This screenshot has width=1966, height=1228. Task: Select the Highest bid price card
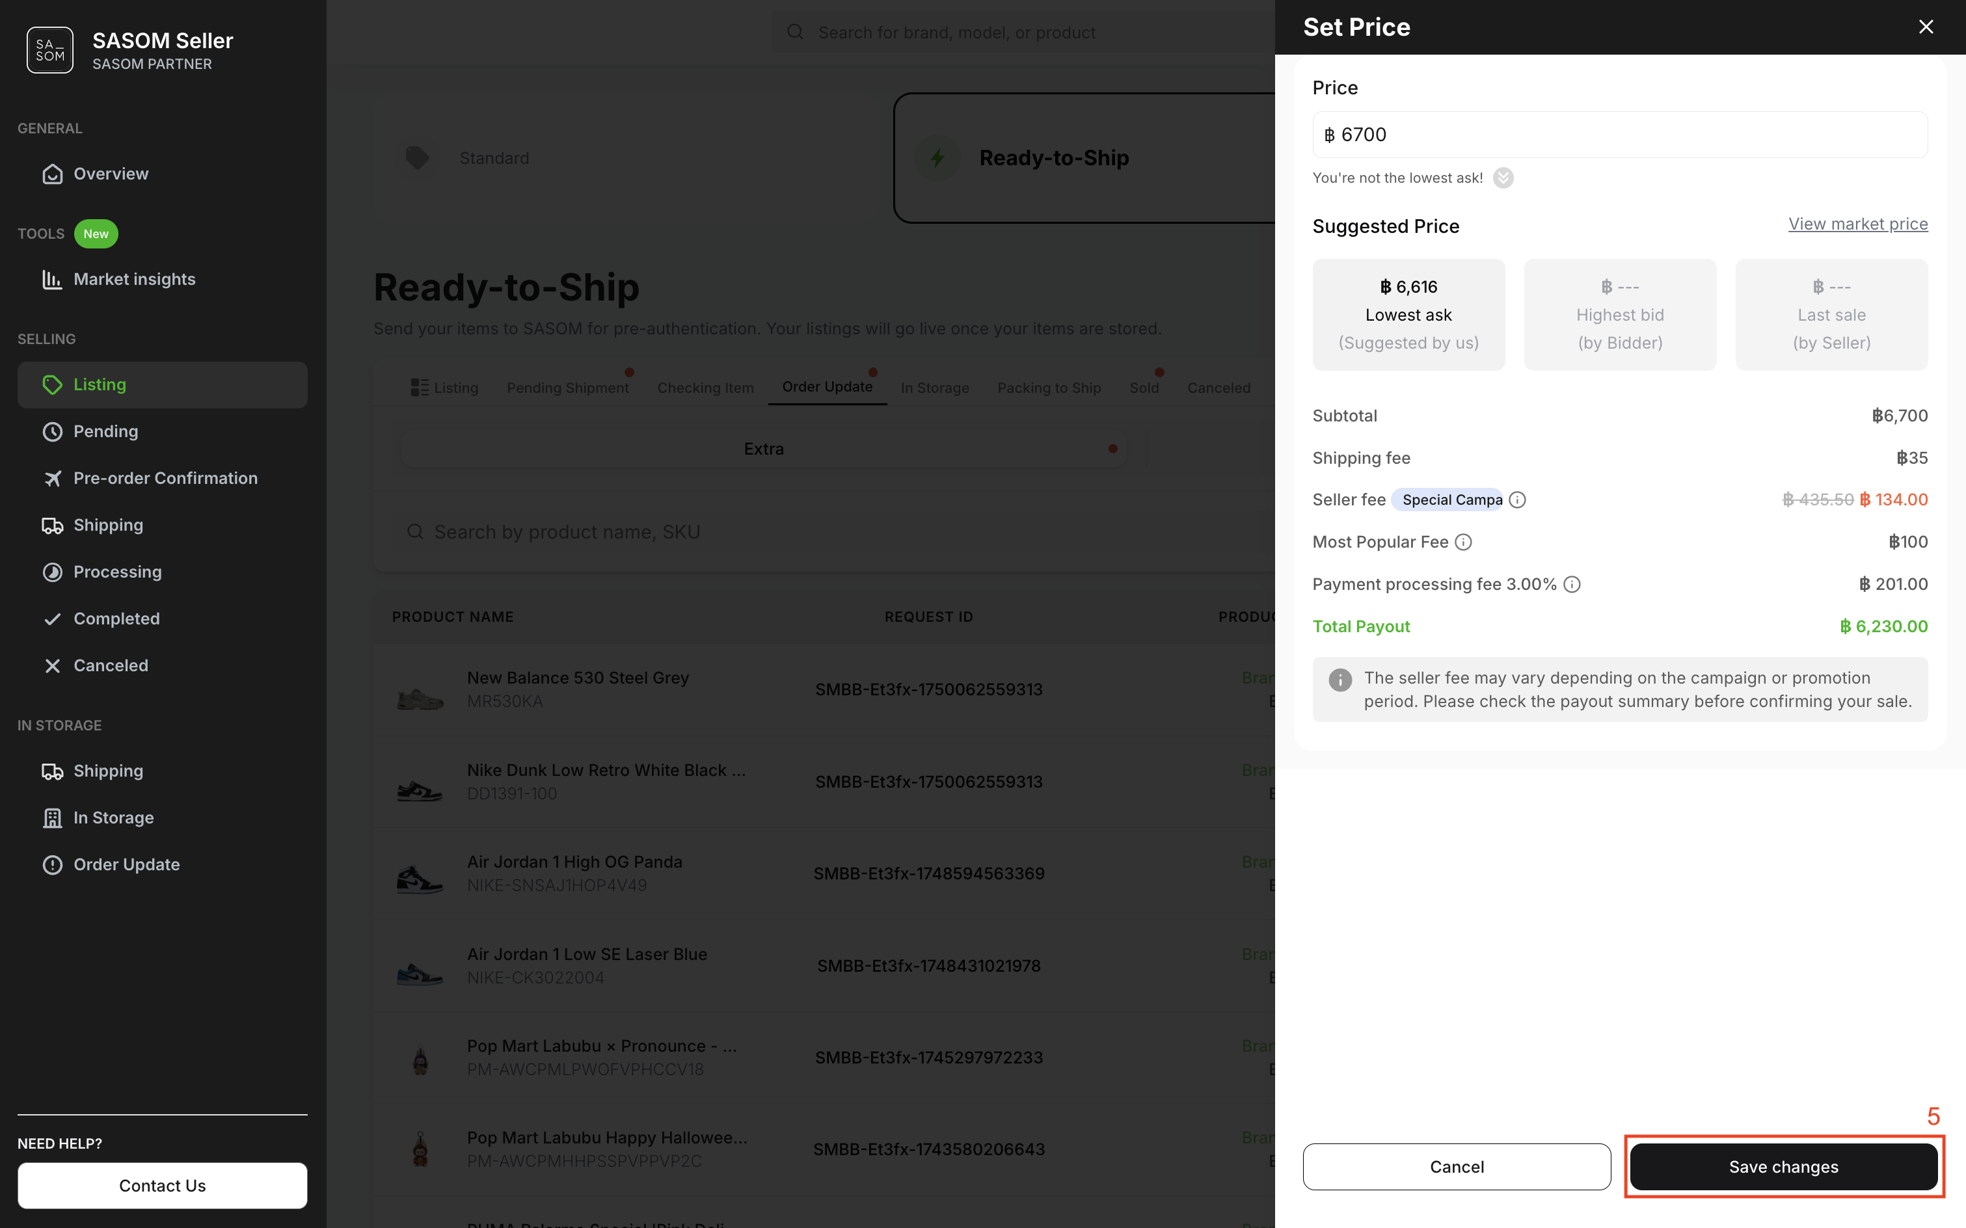1619,314
